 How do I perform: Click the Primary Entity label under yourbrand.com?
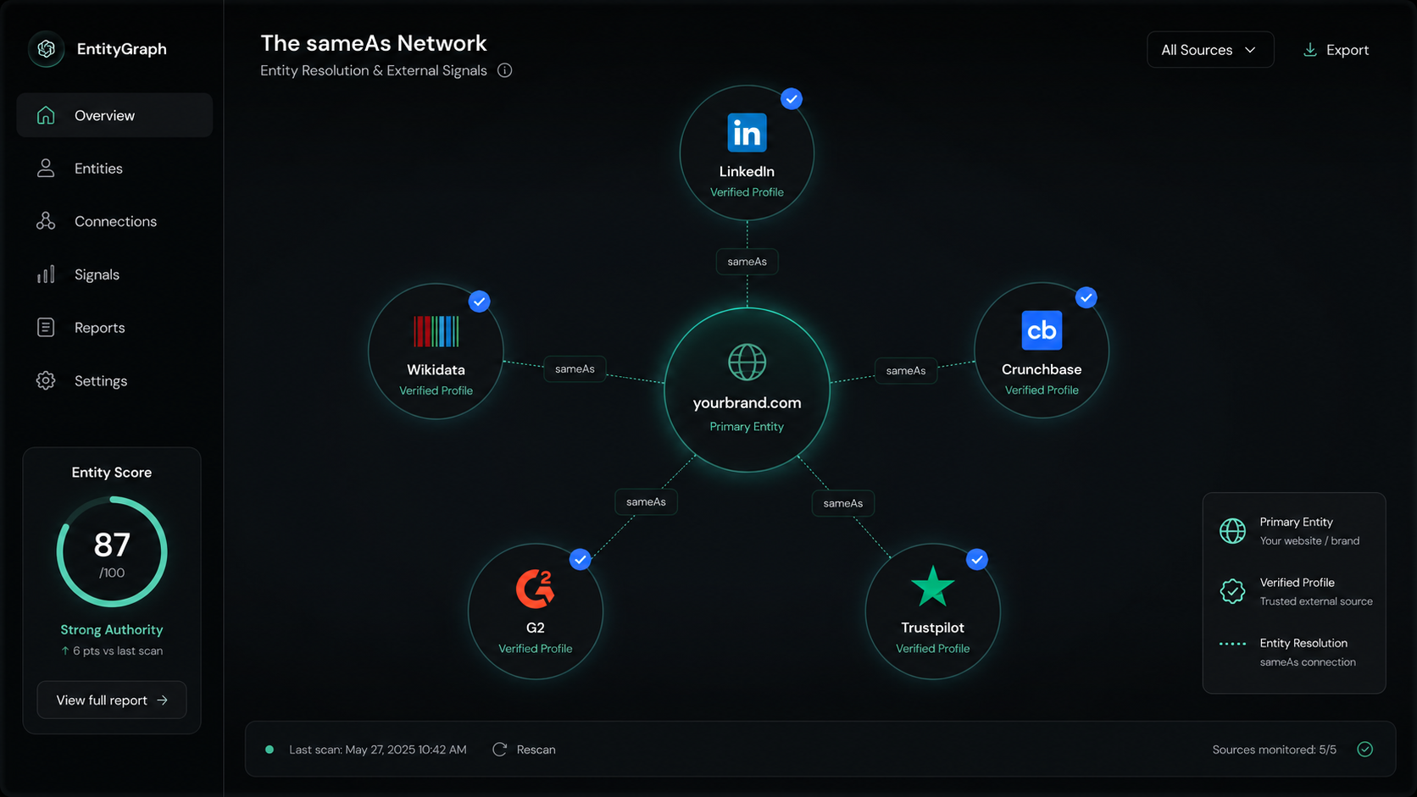point(747,427)
